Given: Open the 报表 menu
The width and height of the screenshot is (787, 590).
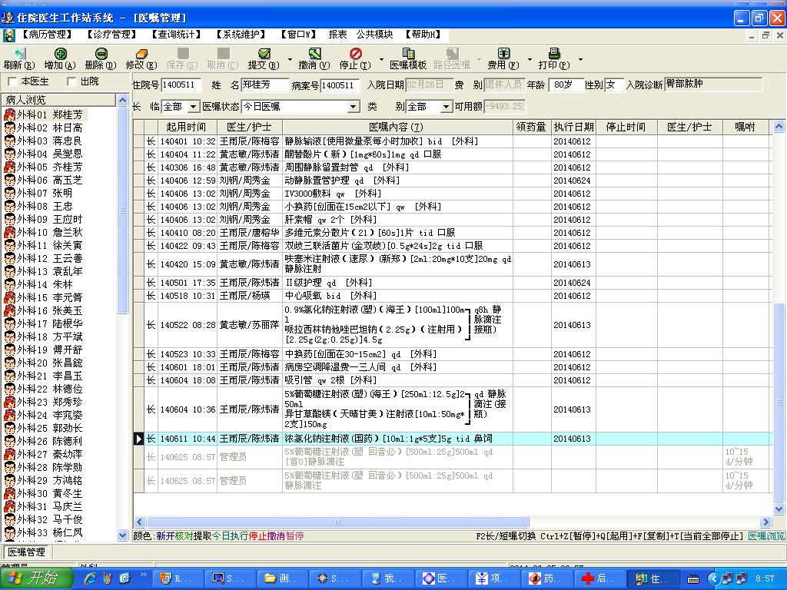Looking at the screenshot, I should pos(338,35).
